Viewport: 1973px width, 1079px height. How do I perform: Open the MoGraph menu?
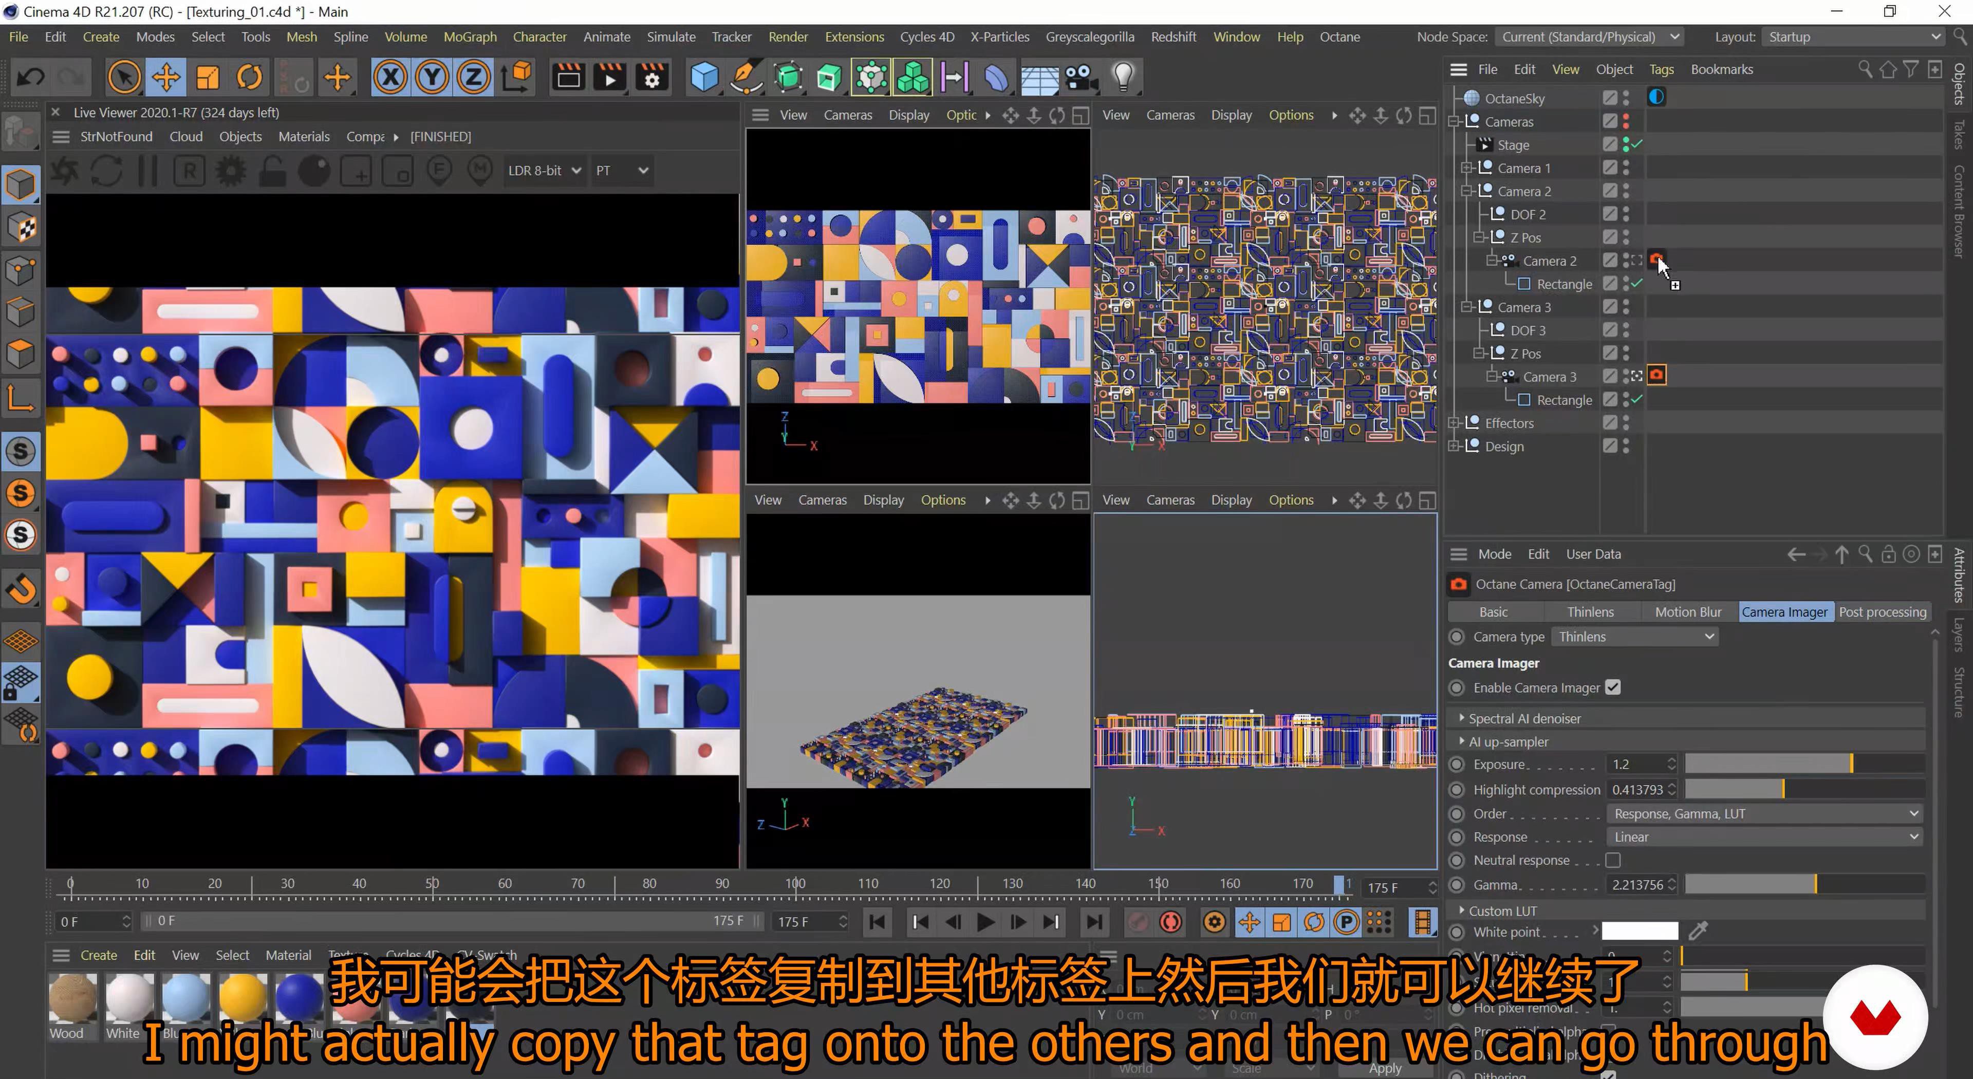pos(470,37)
